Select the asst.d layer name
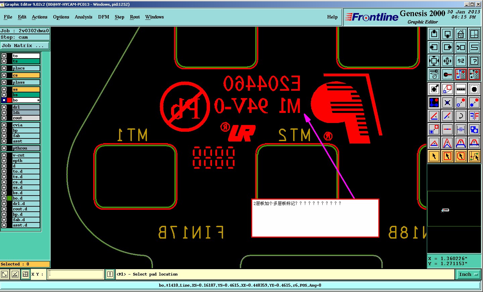This screenshot has width=483, height=292. (x=26, y=225)
